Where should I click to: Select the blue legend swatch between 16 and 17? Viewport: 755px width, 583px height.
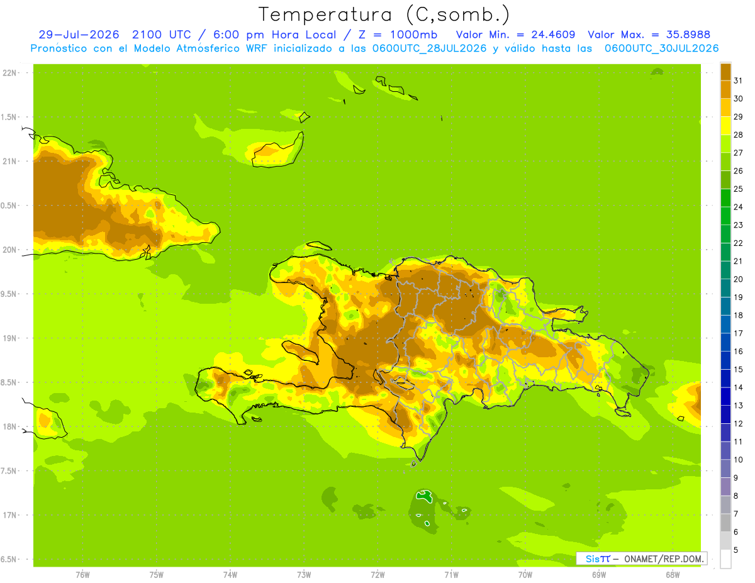[x=725, y=342]
